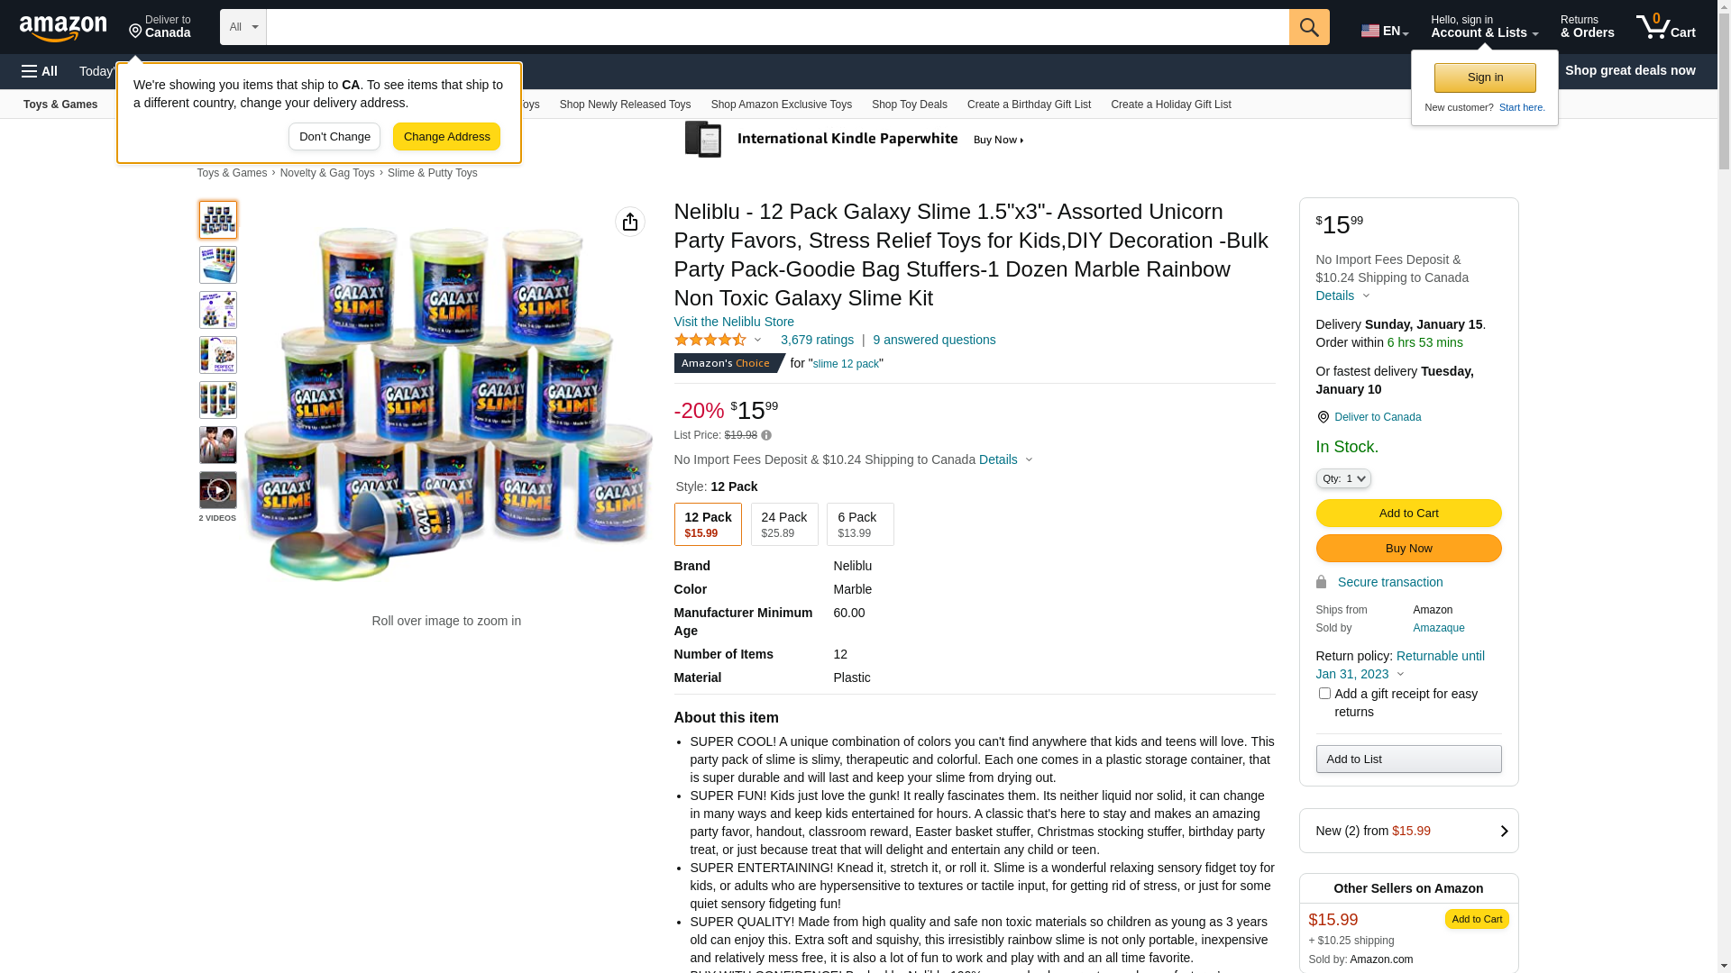Click the share icon on product image
Viewport: 1731px width, 973px height.
coord(630,222)
